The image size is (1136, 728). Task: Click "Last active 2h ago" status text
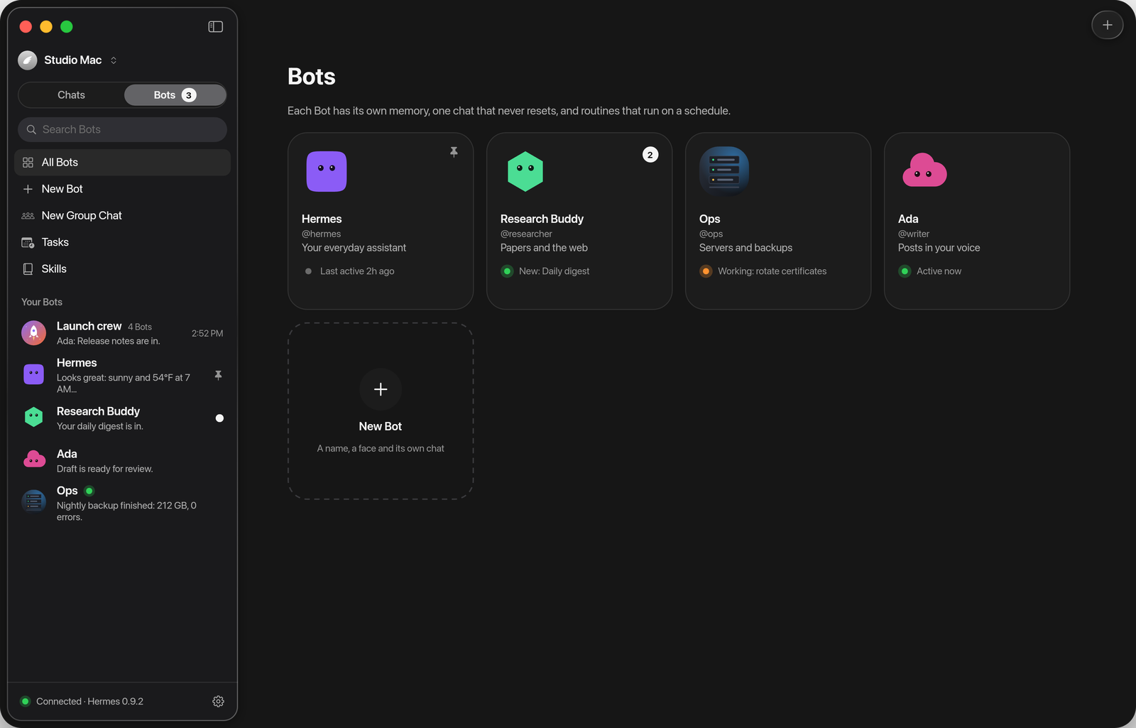[357, 271]
